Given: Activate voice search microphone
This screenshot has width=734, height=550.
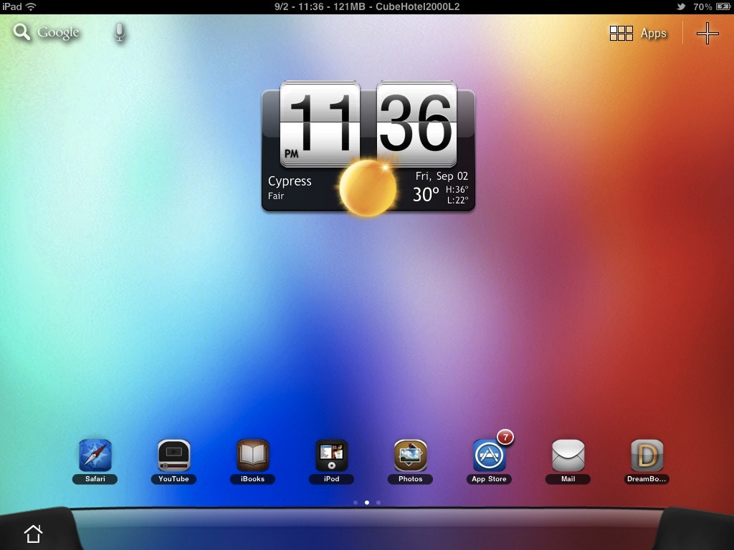Looking at the screenshot, I should [120, 33].
